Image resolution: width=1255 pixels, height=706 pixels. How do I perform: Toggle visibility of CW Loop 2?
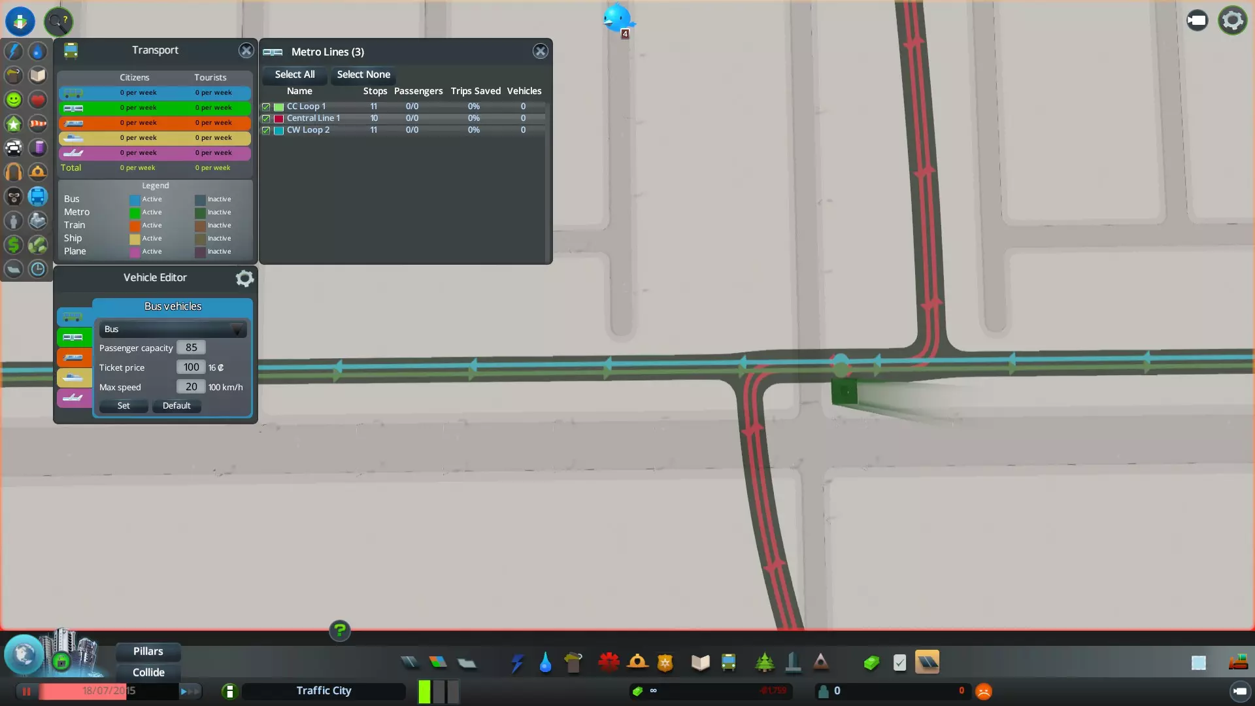coord(266,130)
